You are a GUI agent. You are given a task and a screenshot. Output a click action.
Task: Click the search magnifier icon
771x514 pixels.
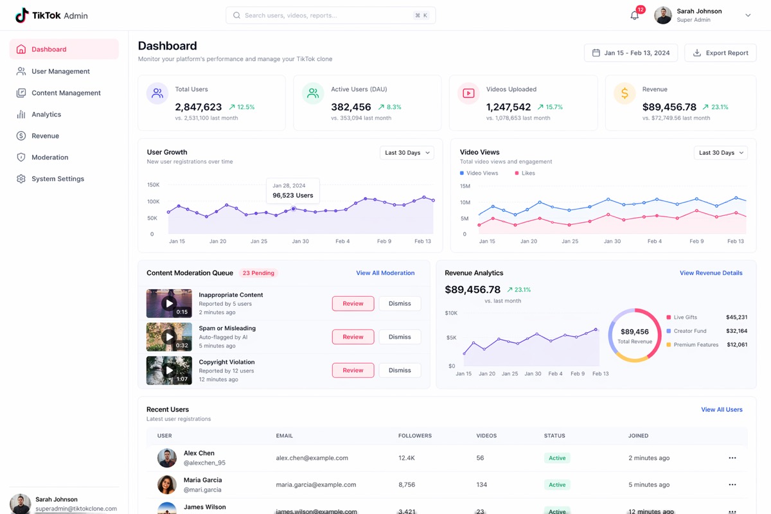[236, 15]
